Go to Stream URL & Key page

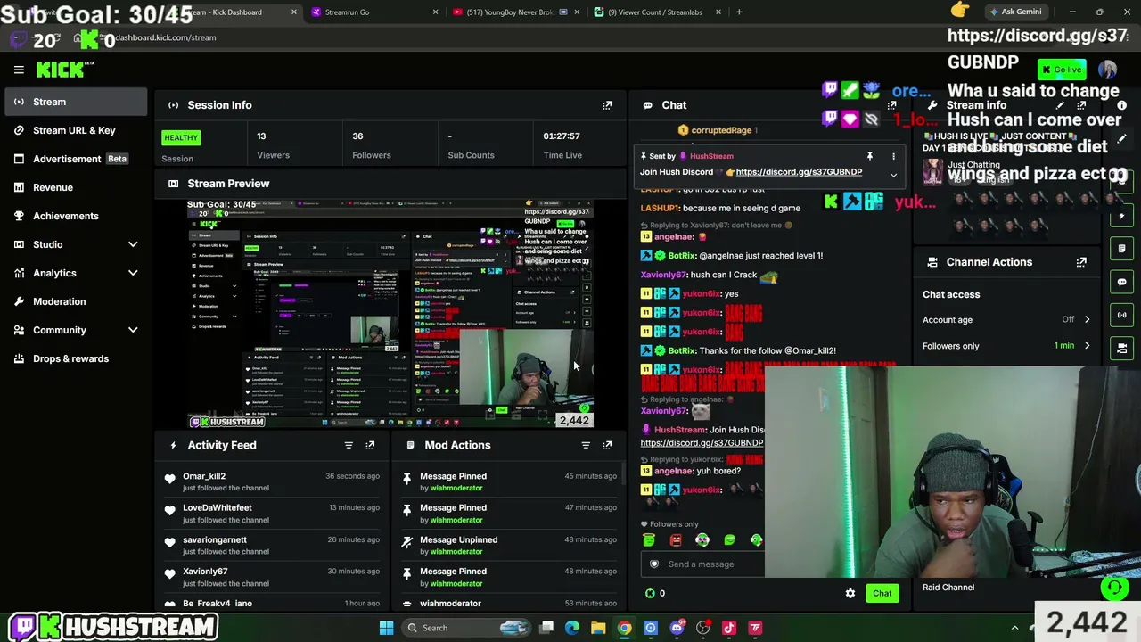pyautogui.click(x=76, y=130)
